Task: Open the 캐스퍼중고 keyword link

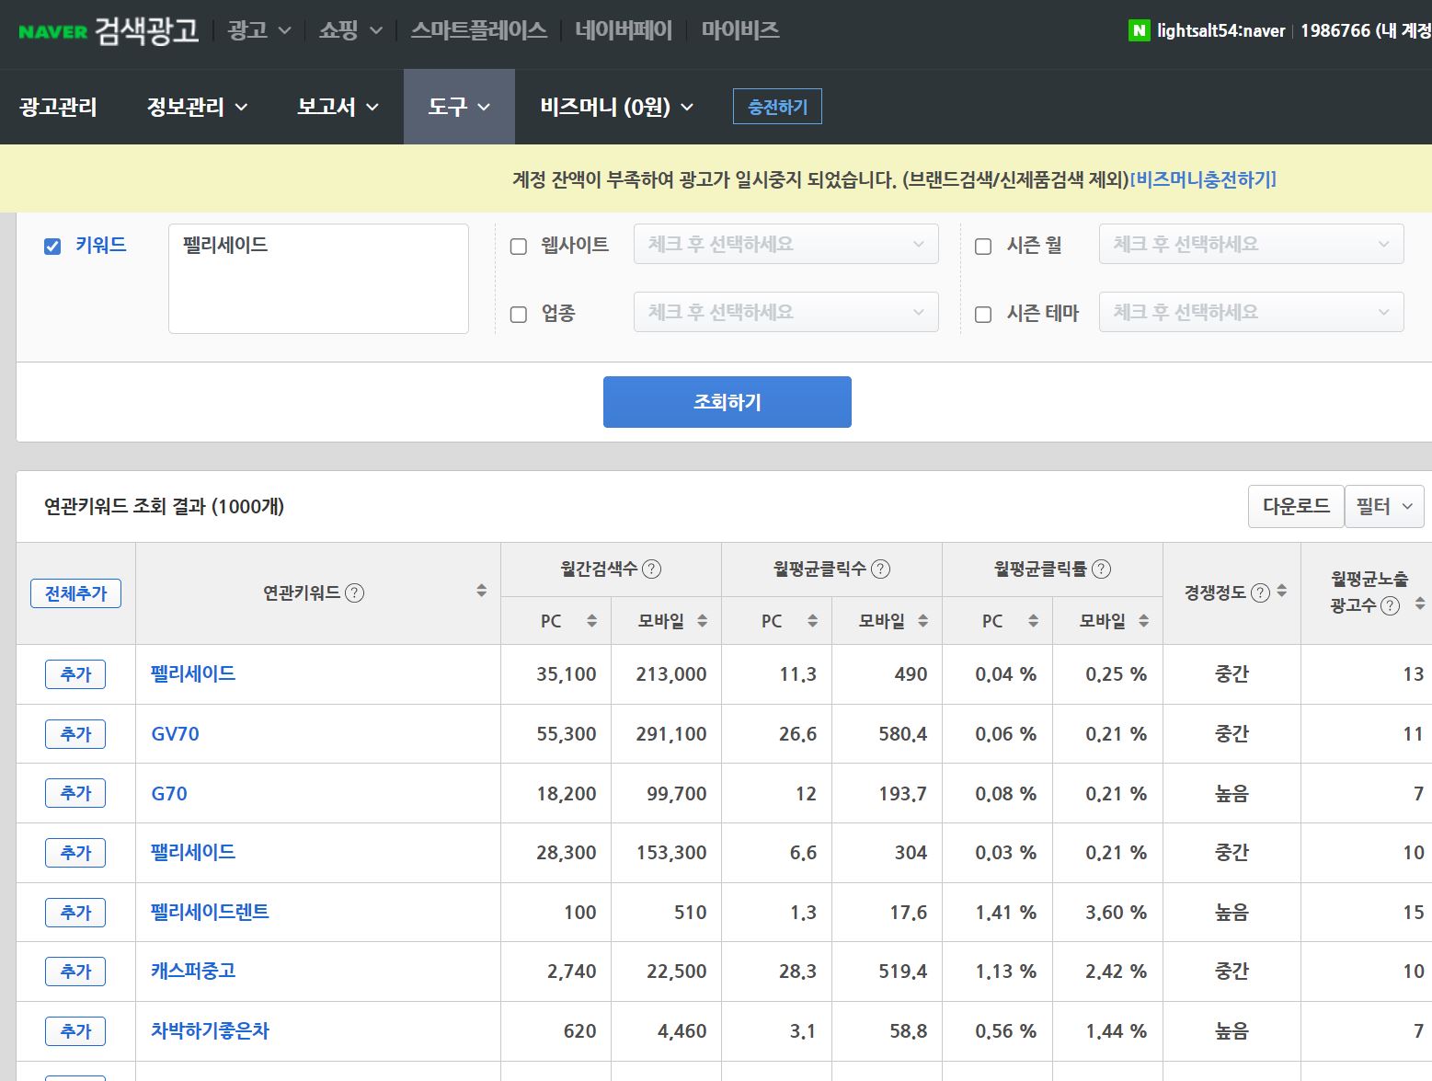Action: pos(193,971)
